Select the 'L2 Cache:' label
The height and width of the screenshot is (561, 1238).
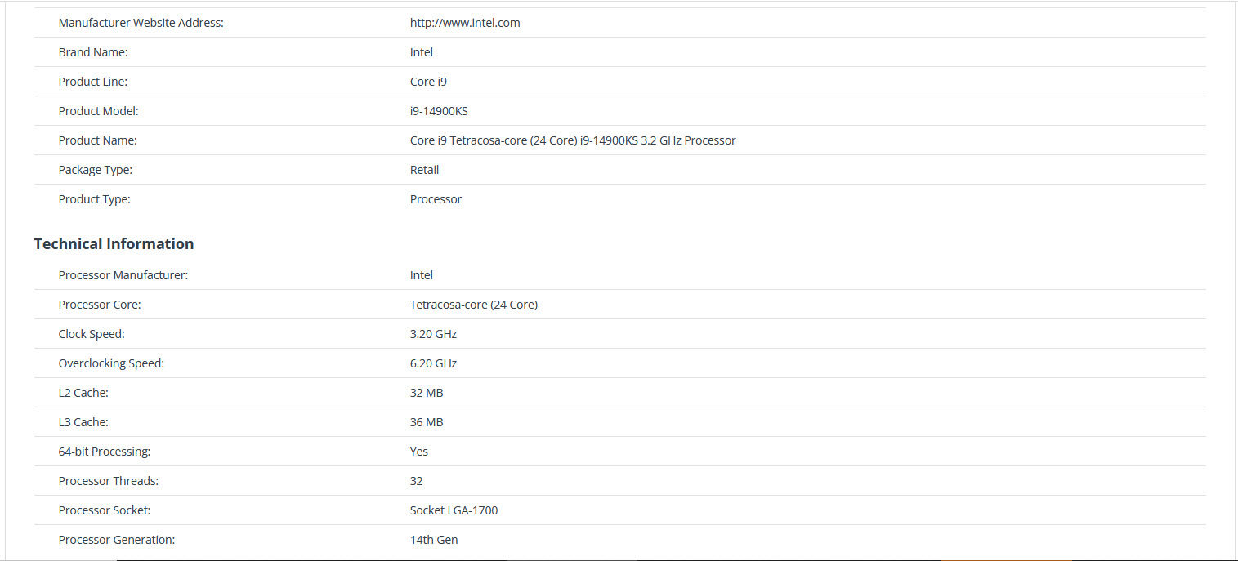coord(83,393)
